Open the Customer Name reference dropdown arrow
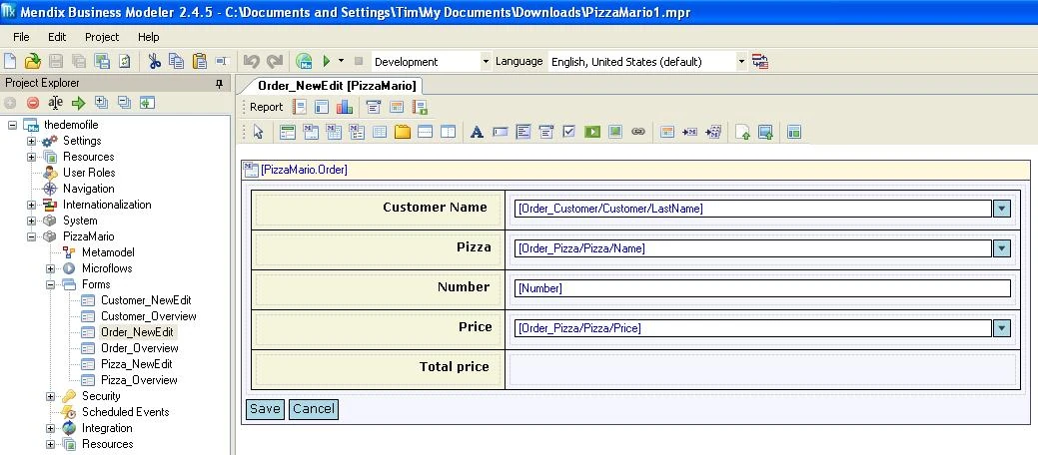 click(x=1001, y=209)
